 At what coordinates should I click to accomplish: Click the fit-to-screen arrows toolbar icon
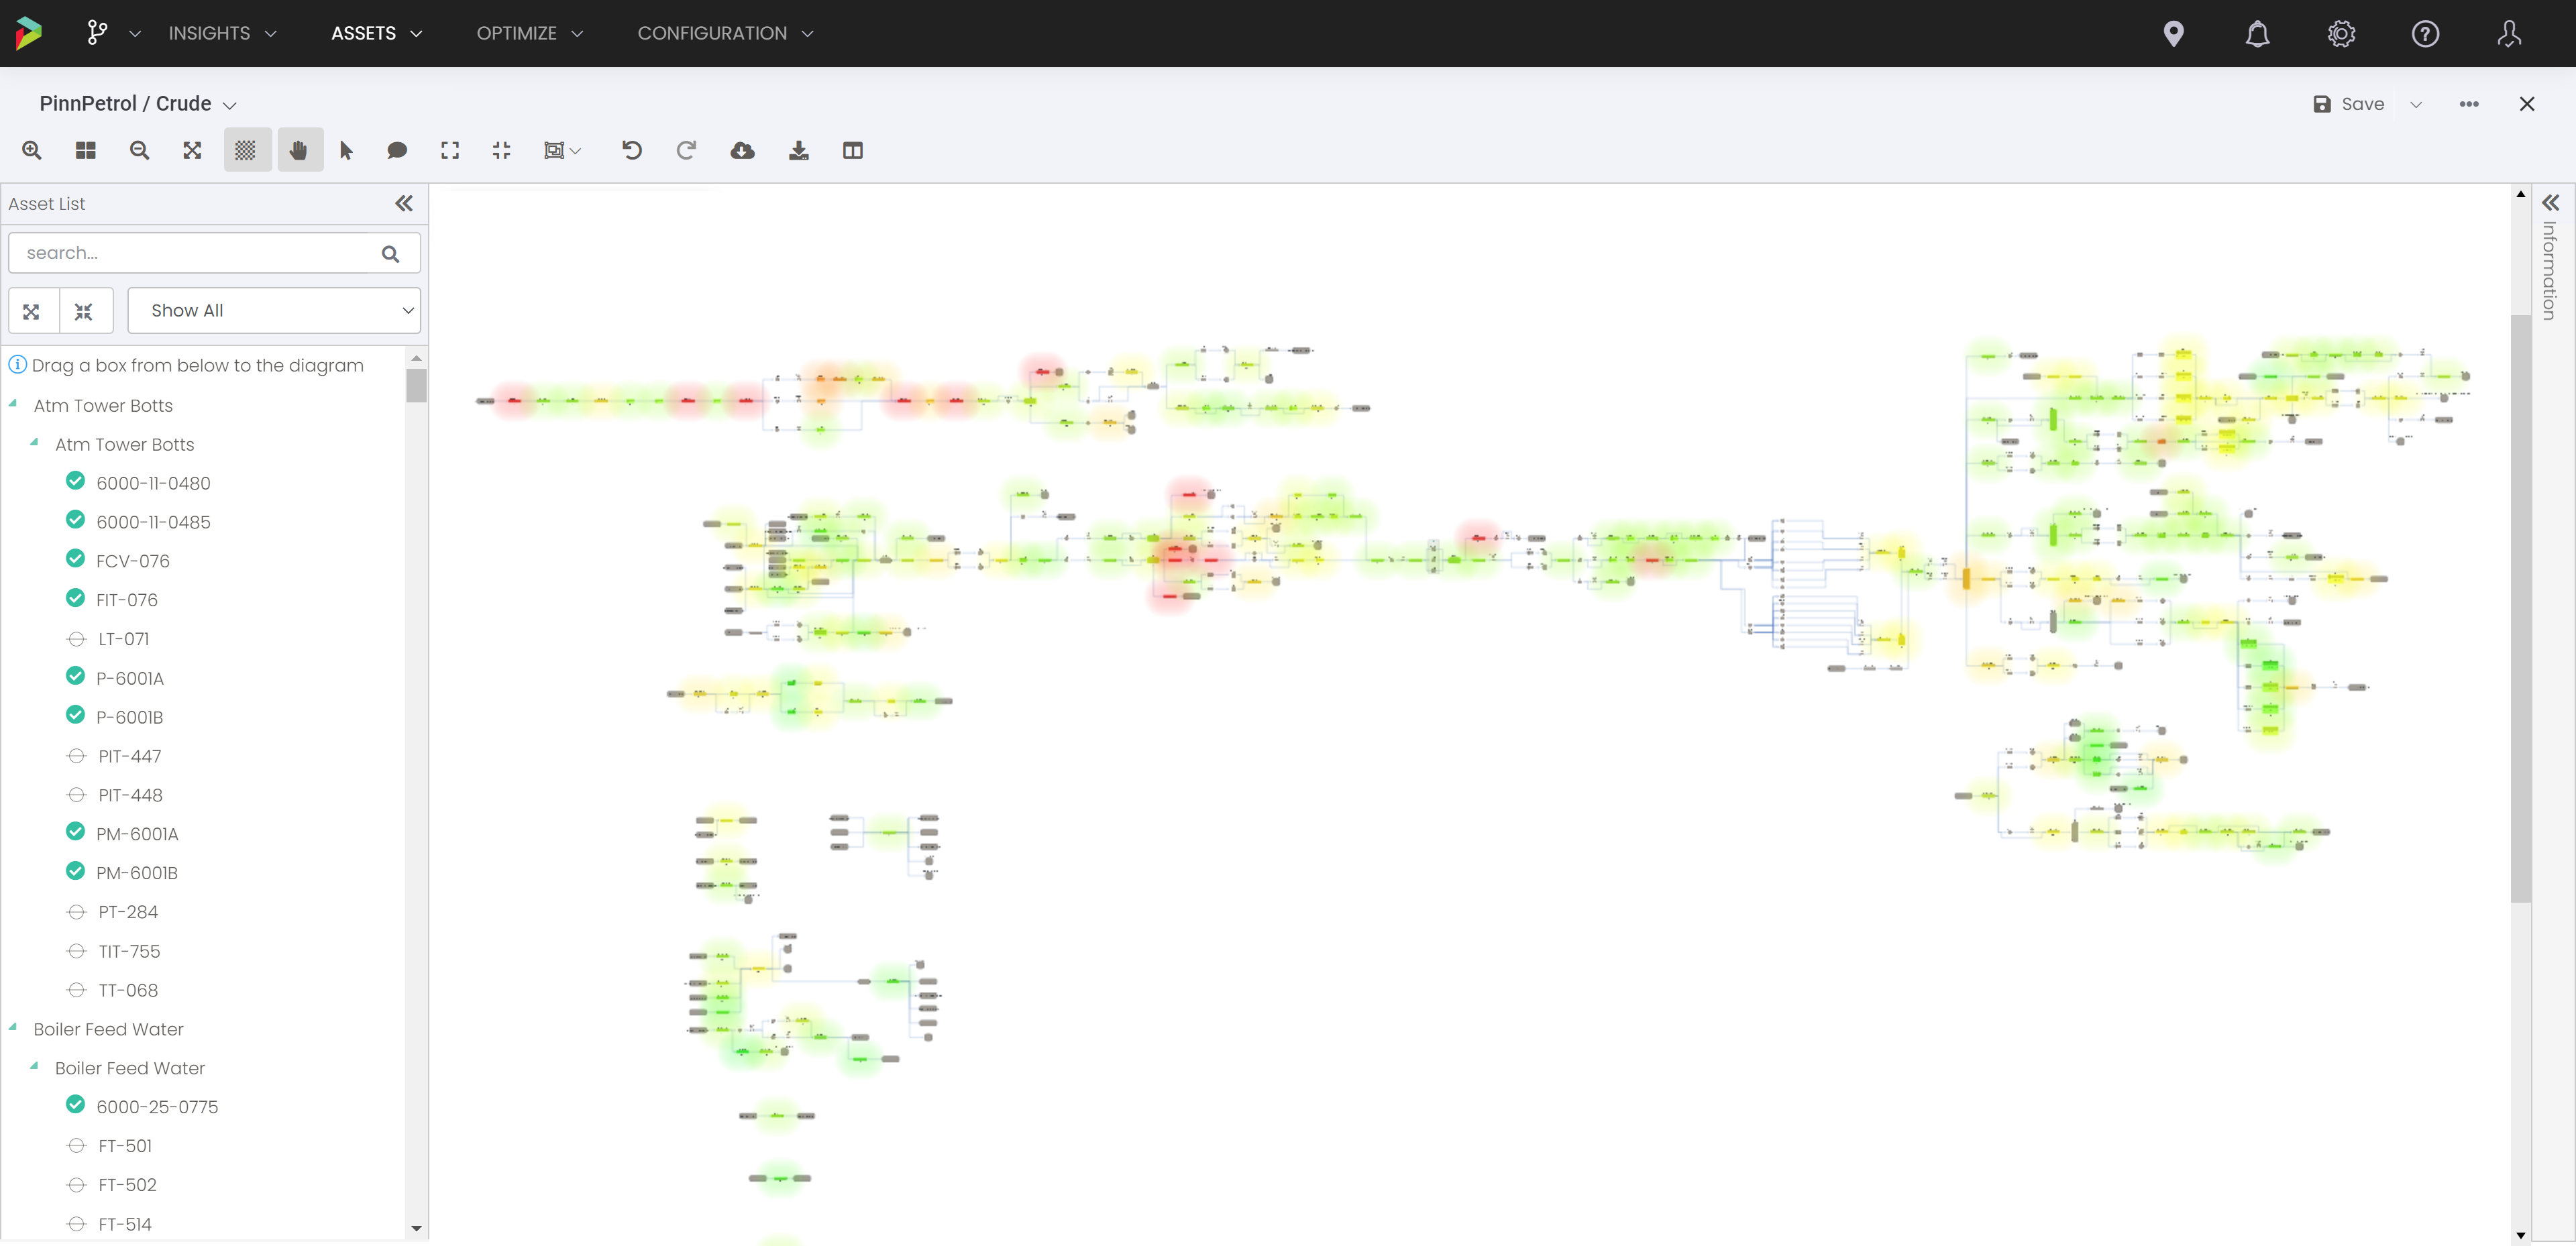tap(193, 150)
